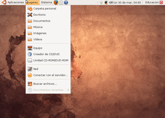Open the Sistema menu

point(46,2)
